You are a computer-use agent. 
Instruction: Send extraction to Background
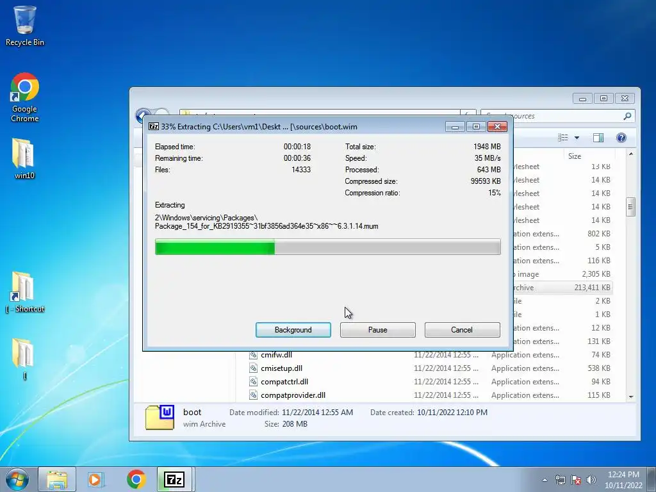[293, 330]
